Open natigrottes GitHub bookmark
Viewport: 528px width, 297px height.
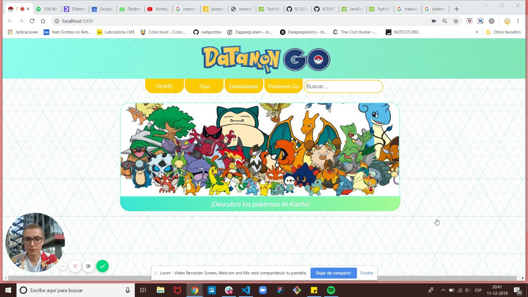point(207,32)
